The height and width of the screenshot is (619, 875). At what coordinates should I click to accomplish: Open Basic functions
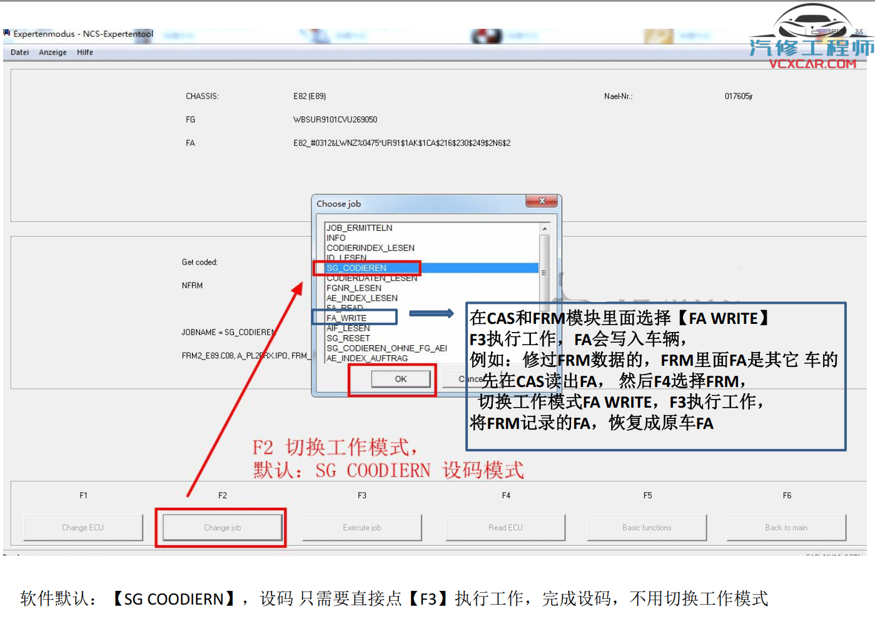[x=647, y=527]
